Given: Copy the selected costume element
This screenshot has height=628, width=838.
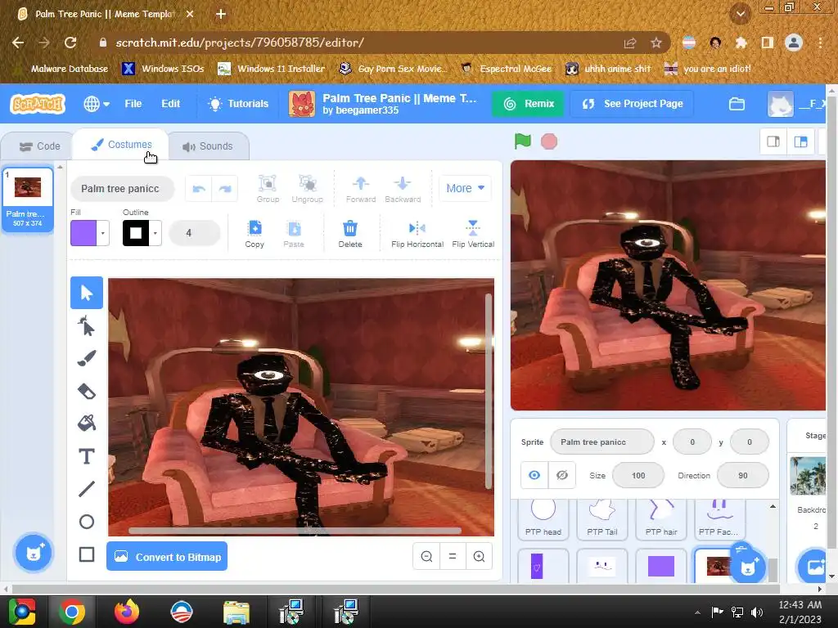Looking at the screenshot, I should [x=255, y=234].
